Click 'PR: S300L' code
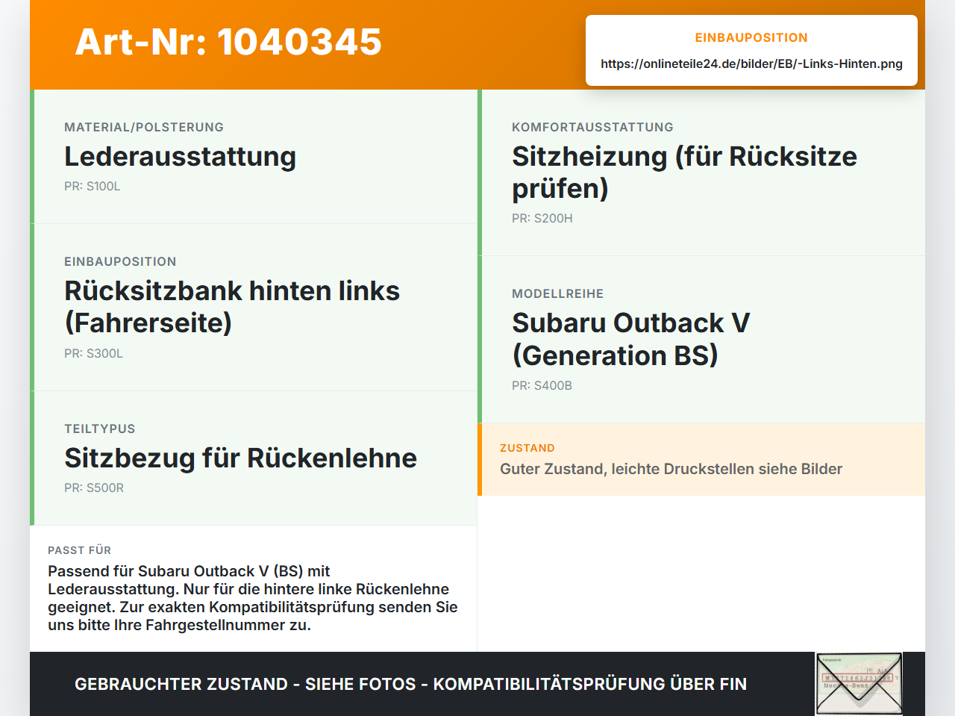The image size is (955, 716). click(93, 353)
